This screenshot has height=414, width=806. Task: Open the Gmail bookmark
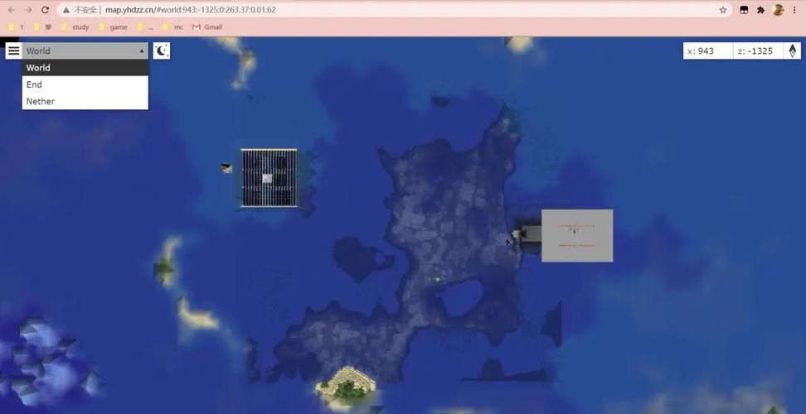coord(207,27)
